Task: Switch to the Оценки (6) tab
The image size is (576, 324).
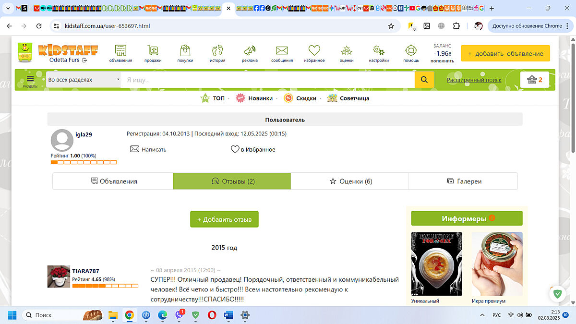Action: tap(350, 181)
